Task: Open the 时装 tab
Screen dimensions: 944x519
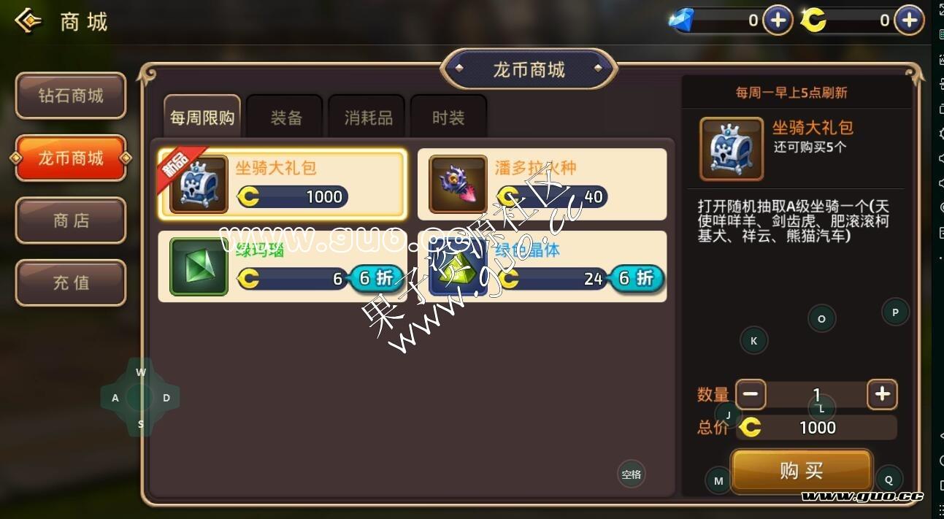Action: pyautogui.click(x=448, y=117)
